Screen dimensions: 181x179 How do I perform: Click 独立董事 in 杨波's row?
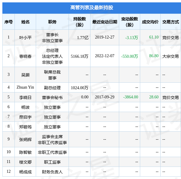[x=52, y=107]
